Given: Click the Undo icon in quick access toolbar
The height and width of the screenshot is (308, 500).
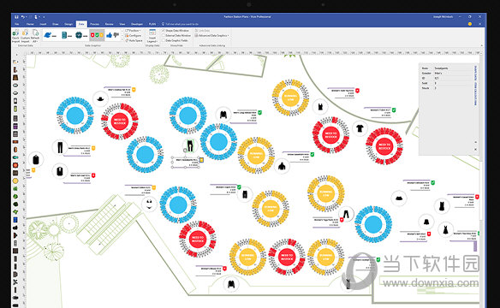Looking at the screenshot, I should click(x=22, y=16).
